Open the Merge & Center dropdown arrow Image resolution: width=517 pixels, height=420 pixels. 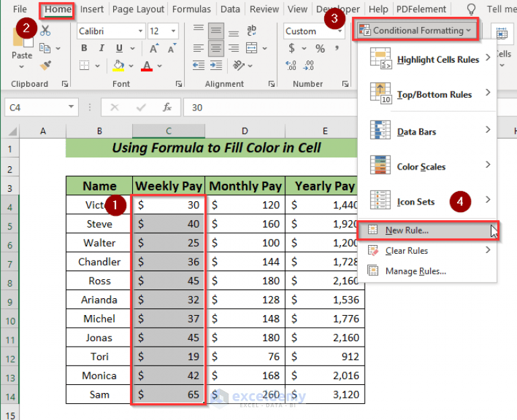point(265,48)
